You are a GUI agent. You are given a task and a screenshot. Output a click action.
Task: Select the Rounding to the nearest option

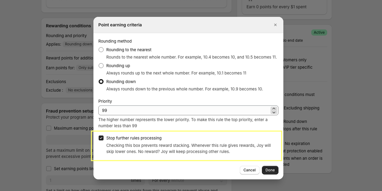tap(101, 50)
